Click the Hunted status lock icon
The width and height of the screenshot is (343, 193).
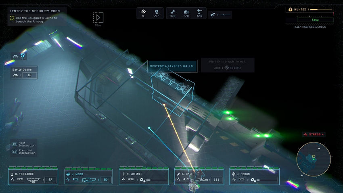[x=290, y=9]
